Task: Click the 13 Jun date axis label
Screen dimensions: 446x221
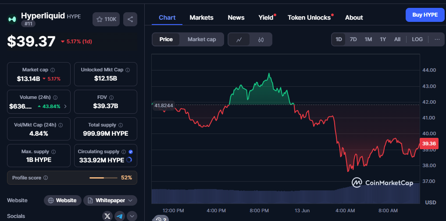Action: (302, 211)
